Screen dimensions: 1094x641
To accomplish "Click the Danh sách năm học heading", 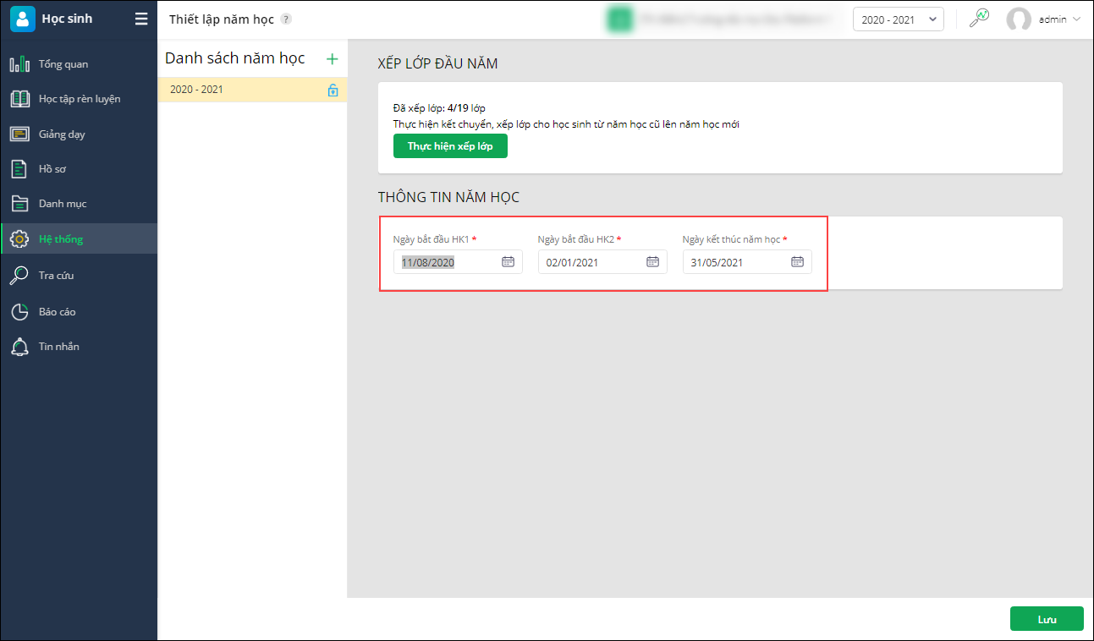I will point(235,58).
